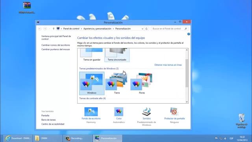The width and height of the screenshot is (252, 142).
Task: Switch to Internet Explorer Download taskbar item
Action: [18, 138]
